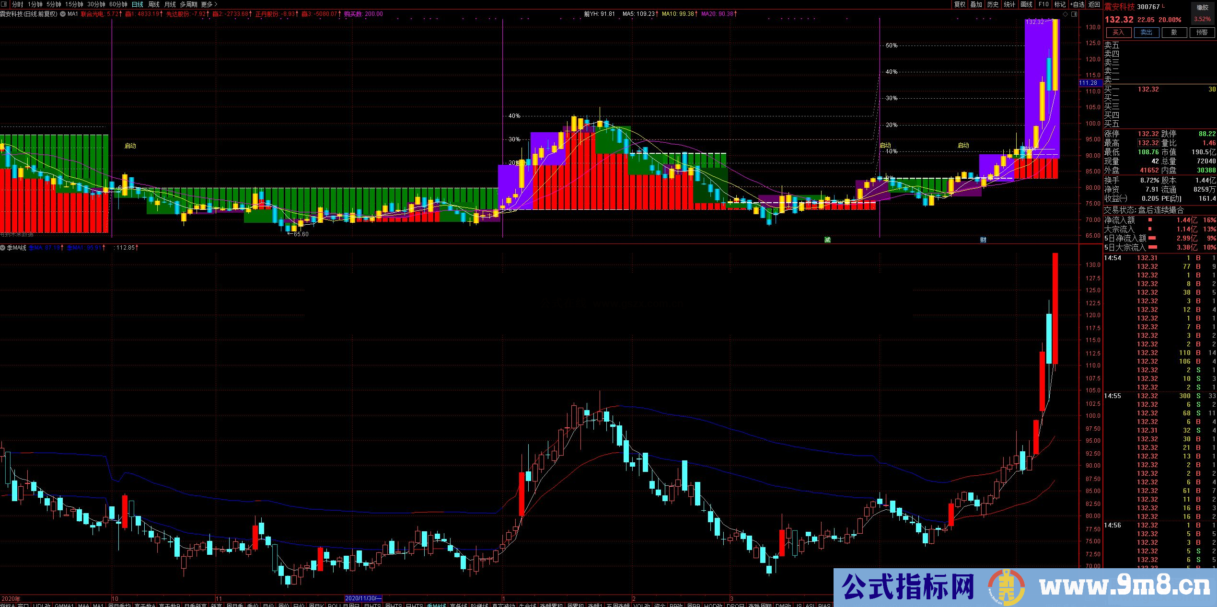Open the 季MA线 sub-chart indicator dropdown
Image resolution: width=1217 pixels, height=607 pixels.
(3, 248)
